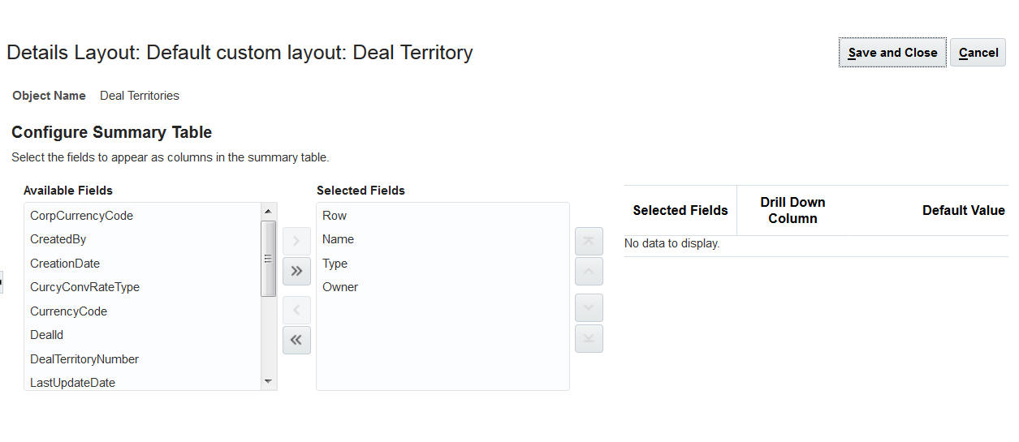Click the Drill Down Column header

792,210
